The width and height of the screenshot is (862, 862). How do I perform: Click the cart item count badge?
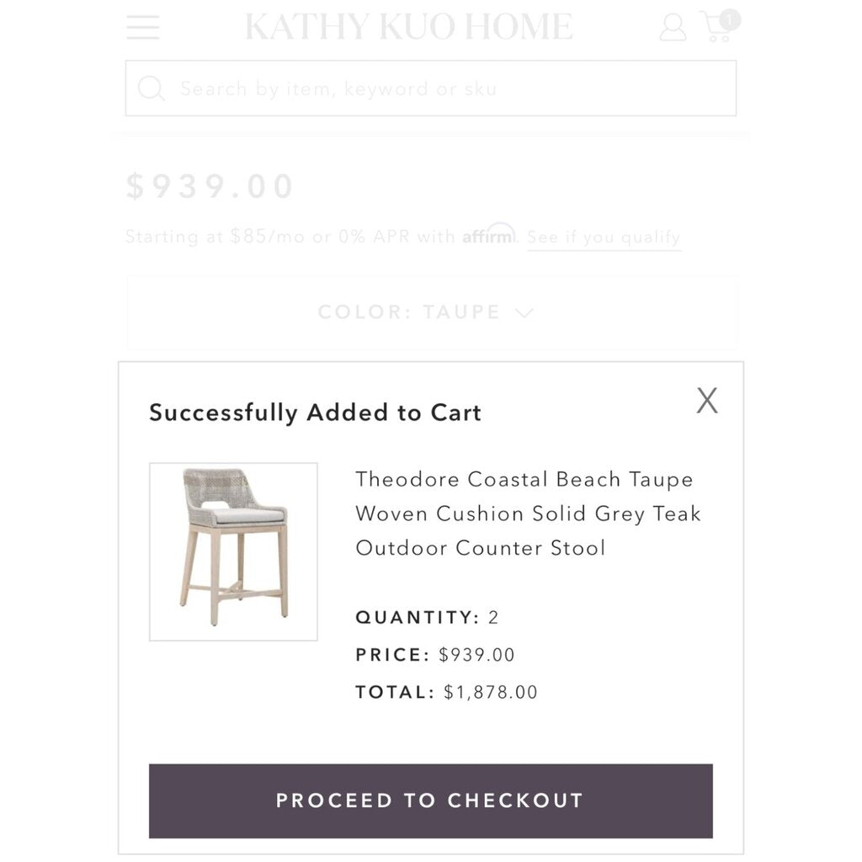pos(730,20)
